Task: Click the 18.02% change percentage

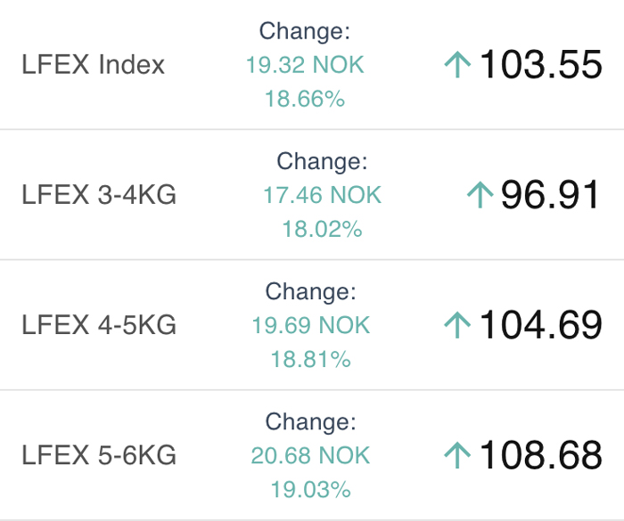Action: click(x=323, y=229)
